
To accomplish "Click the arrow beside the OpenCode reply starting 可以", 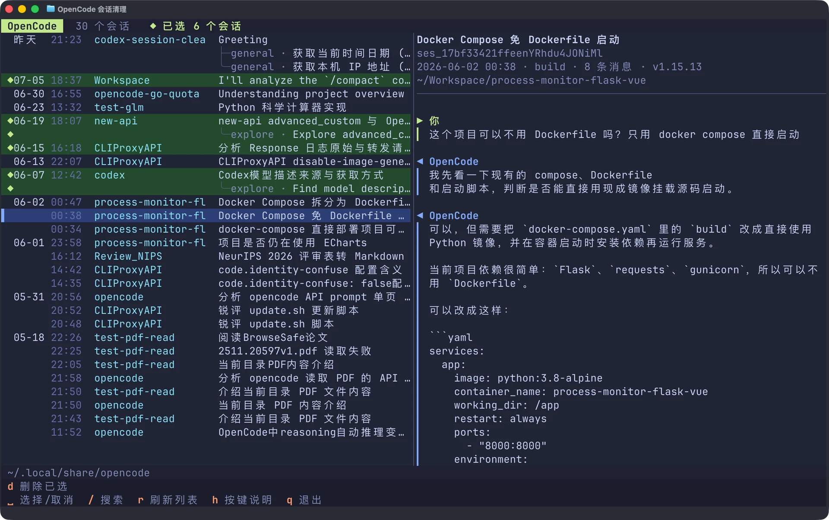I will coord(420,216).
